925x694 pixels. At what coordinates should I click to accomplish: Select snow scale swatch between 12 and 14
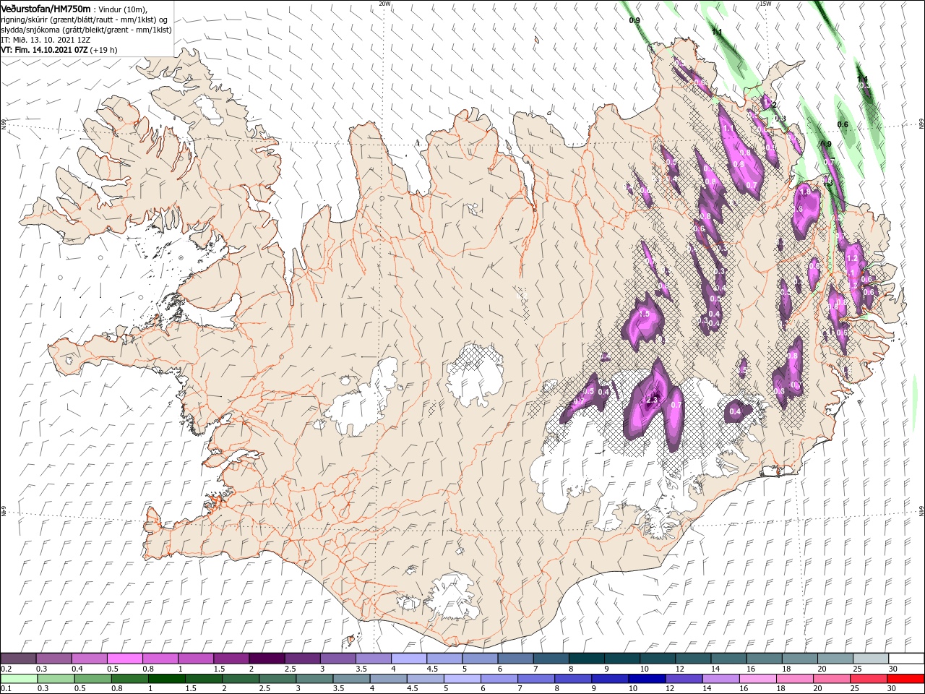point(693,659)
